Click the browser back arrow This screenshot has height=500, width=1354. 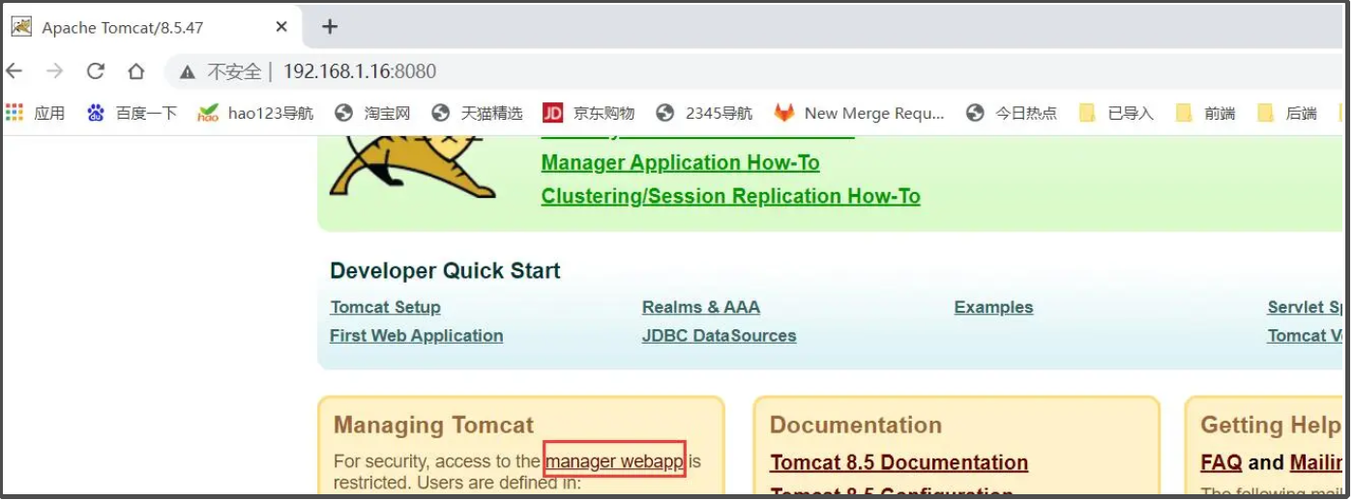(x=15, y=71)
